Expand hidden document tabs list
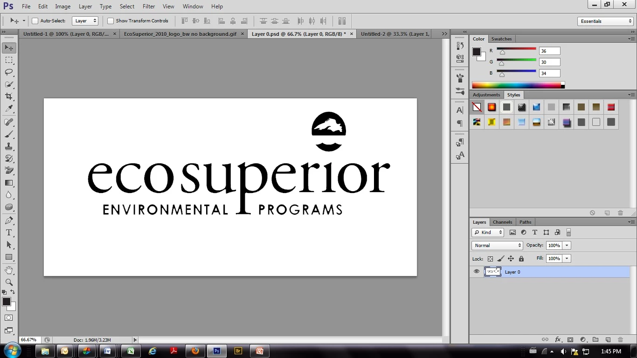 [444, 34]
